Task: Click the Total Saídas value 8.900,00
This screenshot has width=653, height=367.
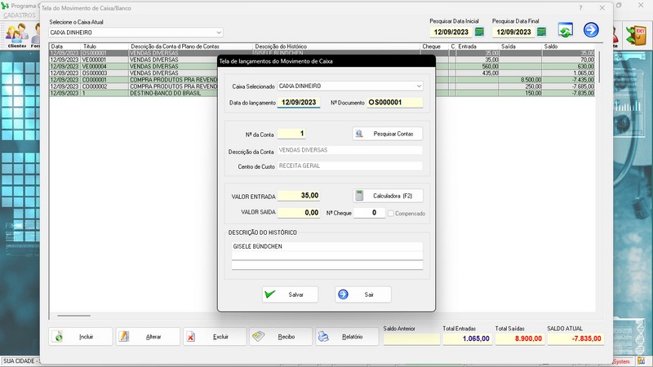Action: click(520, 338)
